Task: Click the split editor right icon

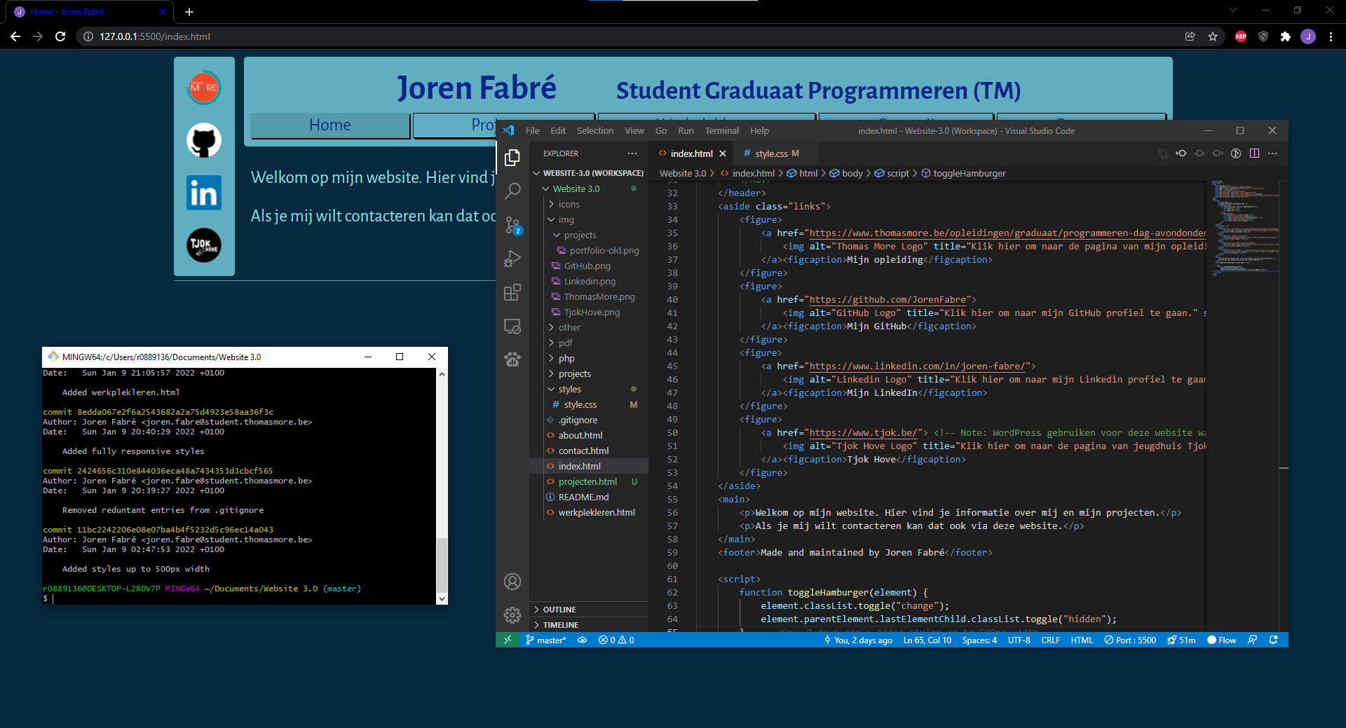Action: (x=1254, y=153)
